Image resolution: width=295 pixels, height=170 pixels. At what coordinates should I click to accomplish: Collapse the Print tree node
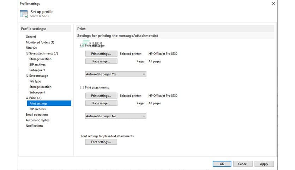pos(27,98)
